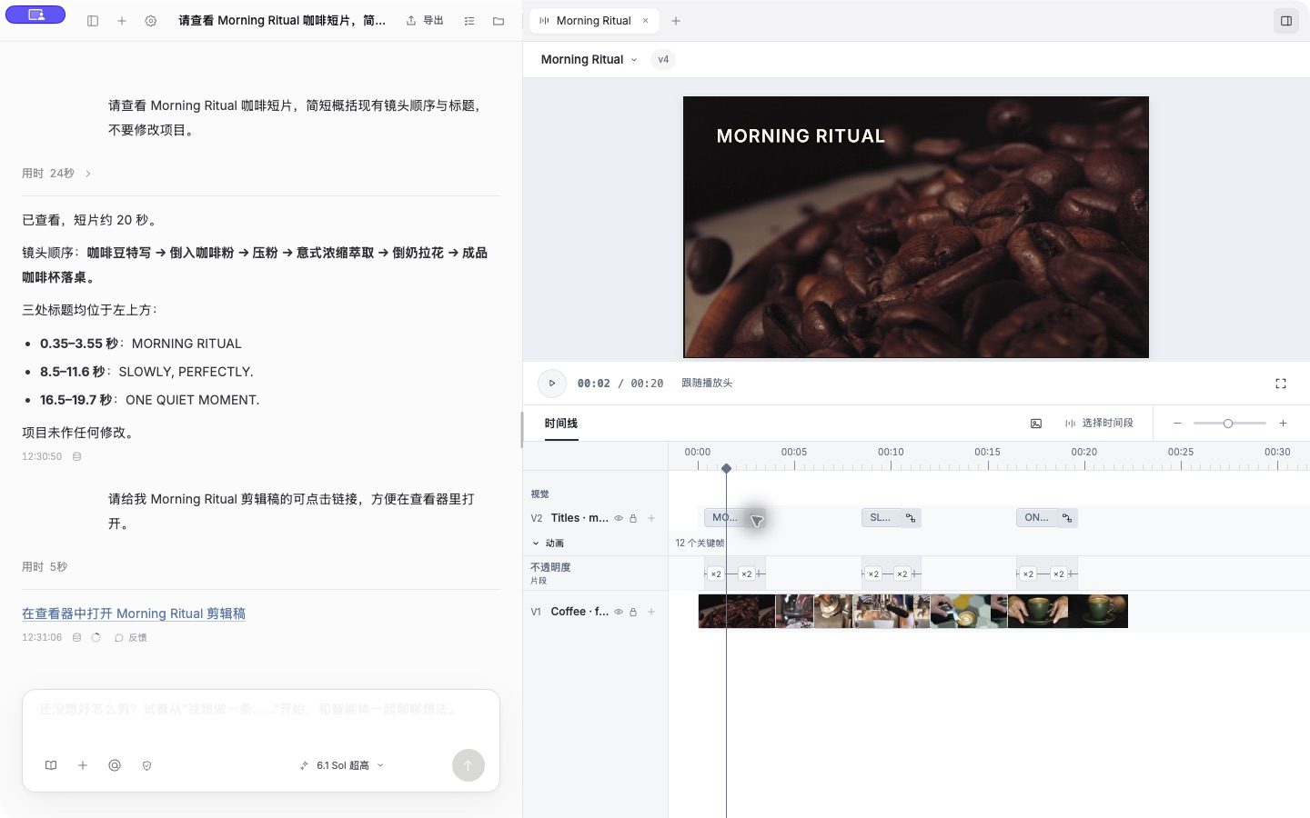Toggle the left sidebar panel icon
The image size is (1310, 818).
coord(93,21)
